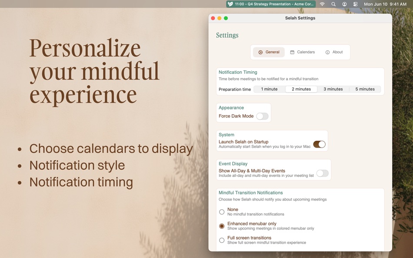Click 'Choose calendars to display' bullet text

click(x=111, y=149)
